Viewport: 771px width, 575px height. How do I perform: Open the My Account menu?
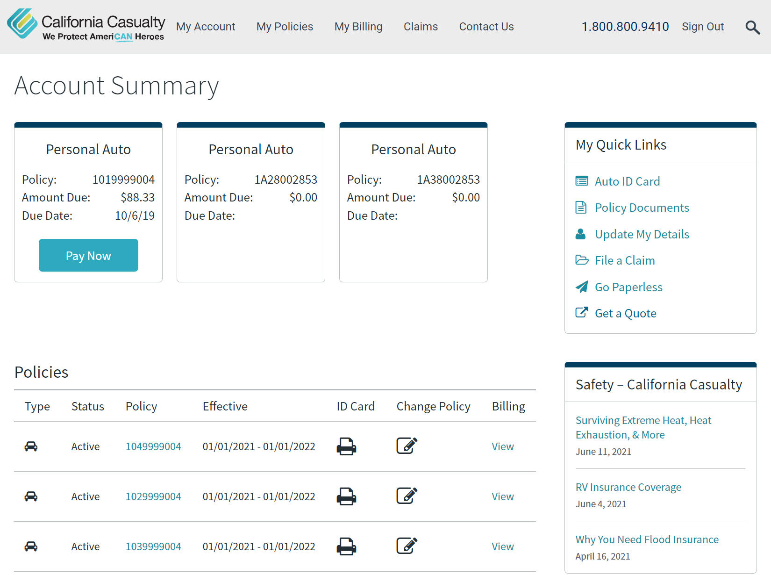pyautogui.click(x=206, y=27)
